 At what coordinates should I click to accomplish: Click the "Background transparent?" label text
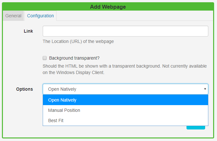pyautogui.click(x=74, y=58)
